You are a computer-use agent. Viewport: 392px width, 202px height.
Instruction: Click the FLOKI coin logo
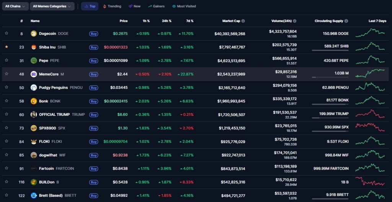point(34,142)
